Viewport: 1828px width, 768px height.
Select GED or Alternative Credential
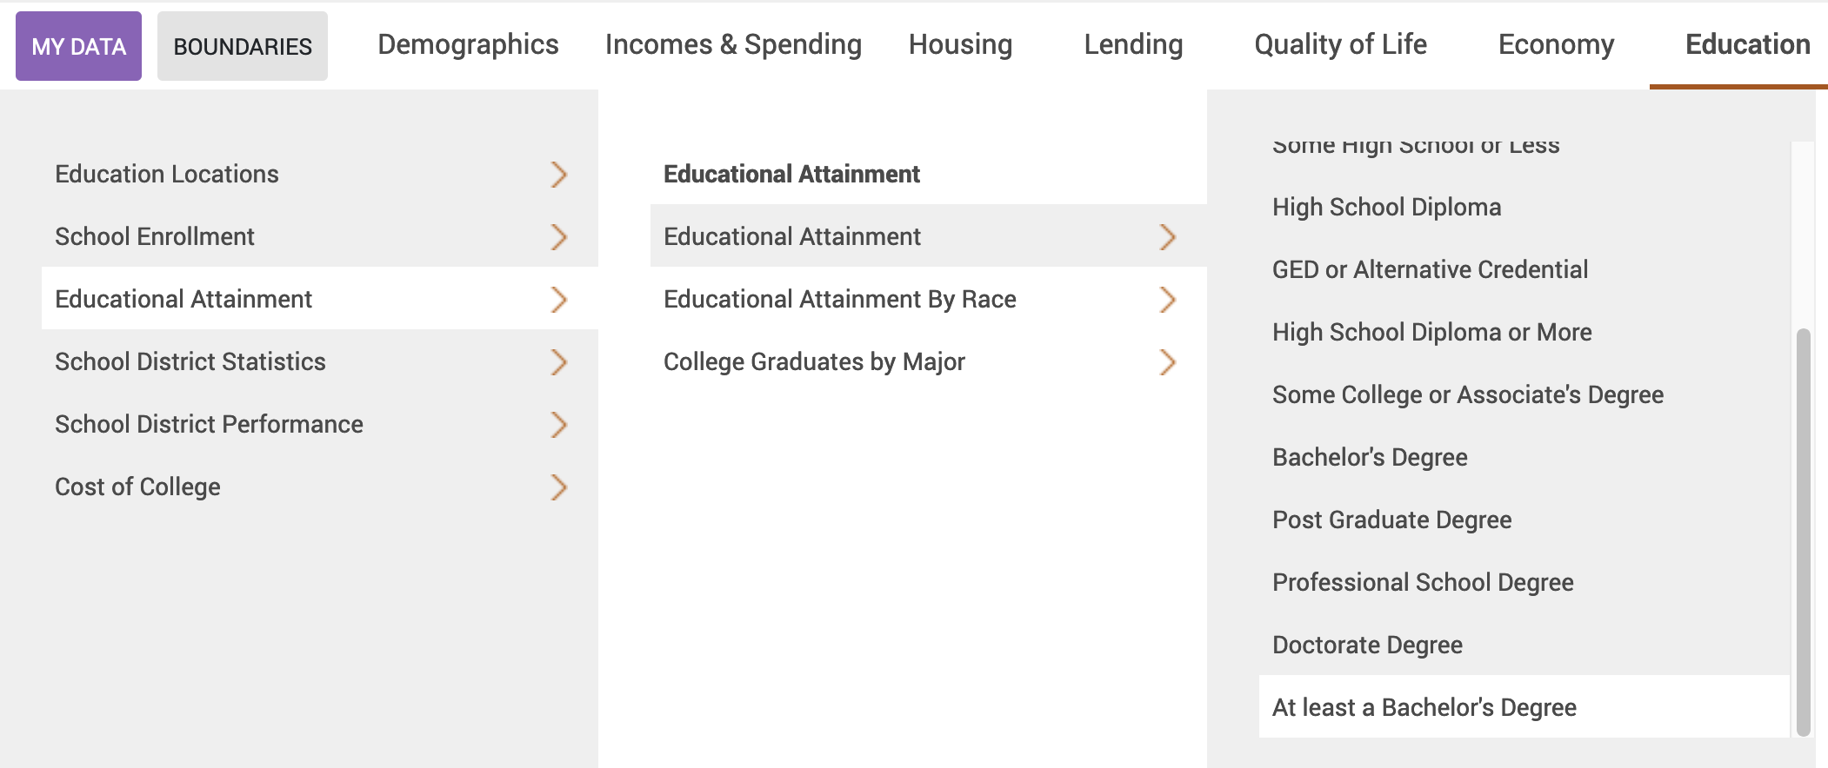coord(1430,269)
